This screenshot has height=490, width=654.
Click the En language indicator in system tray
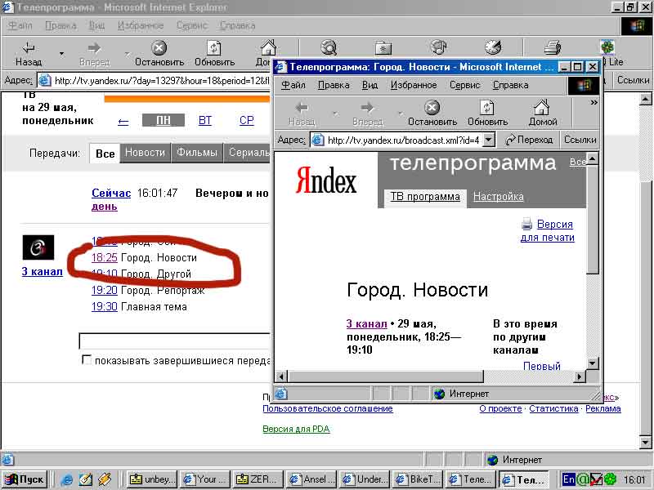click(x=569, y=479)
